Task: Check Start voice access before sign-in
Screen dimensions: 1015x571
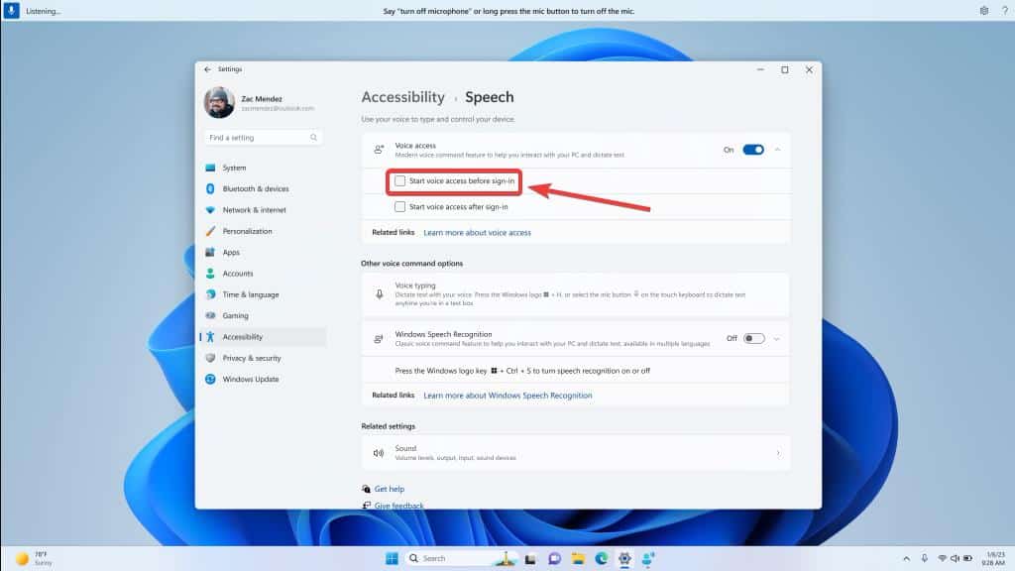Action: pos(400,180)
